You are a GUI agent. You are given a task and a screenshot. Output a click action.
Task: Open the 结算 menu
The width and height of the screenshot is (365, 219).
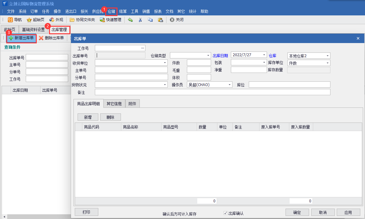tap(123, 11)
